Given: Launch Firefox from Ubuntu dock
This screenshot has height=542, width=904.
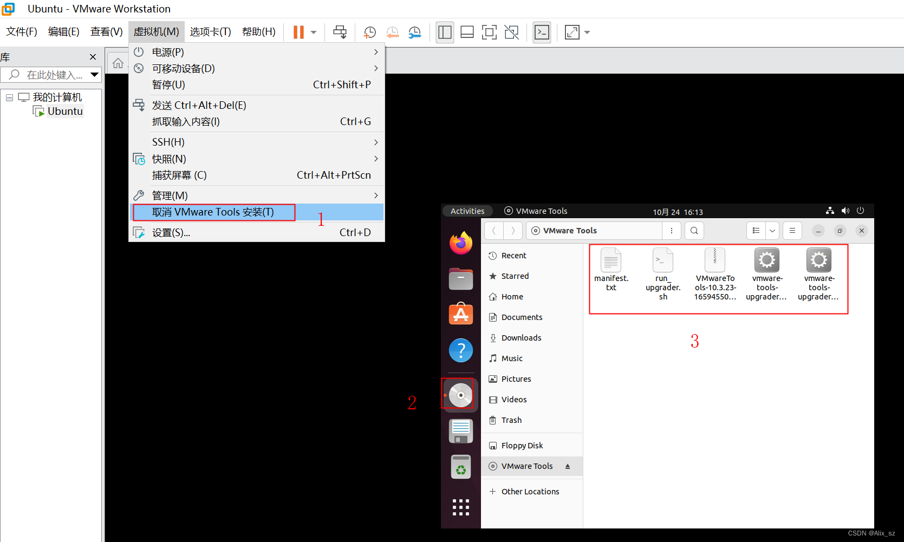Looking at the screenshot, I should click(461, 243).
